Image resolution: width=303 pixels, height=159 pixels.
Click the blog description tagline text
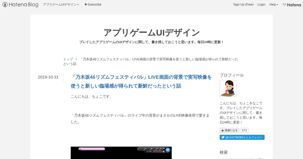tap(151, 42)
